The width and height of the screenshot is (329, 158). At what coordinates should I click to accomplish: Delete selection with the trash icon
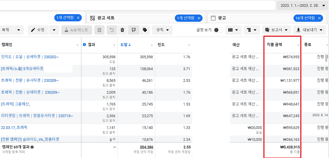pyautogui.click(x=122, y=30)
